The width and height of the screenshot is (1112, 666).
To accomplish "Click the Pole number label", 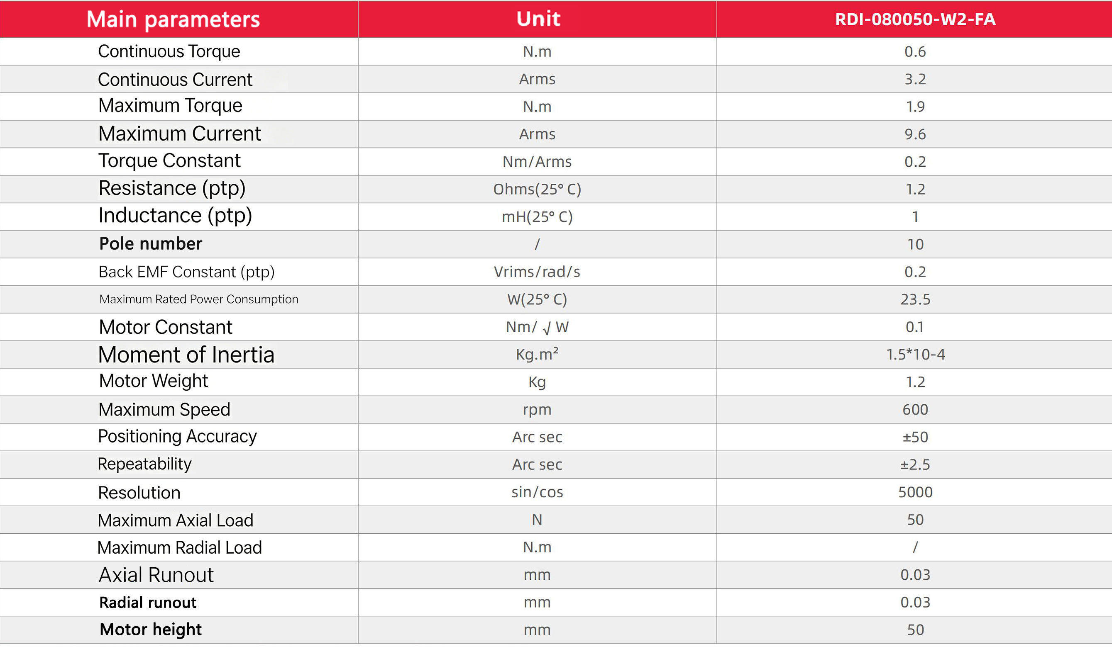I will point(150,244).
